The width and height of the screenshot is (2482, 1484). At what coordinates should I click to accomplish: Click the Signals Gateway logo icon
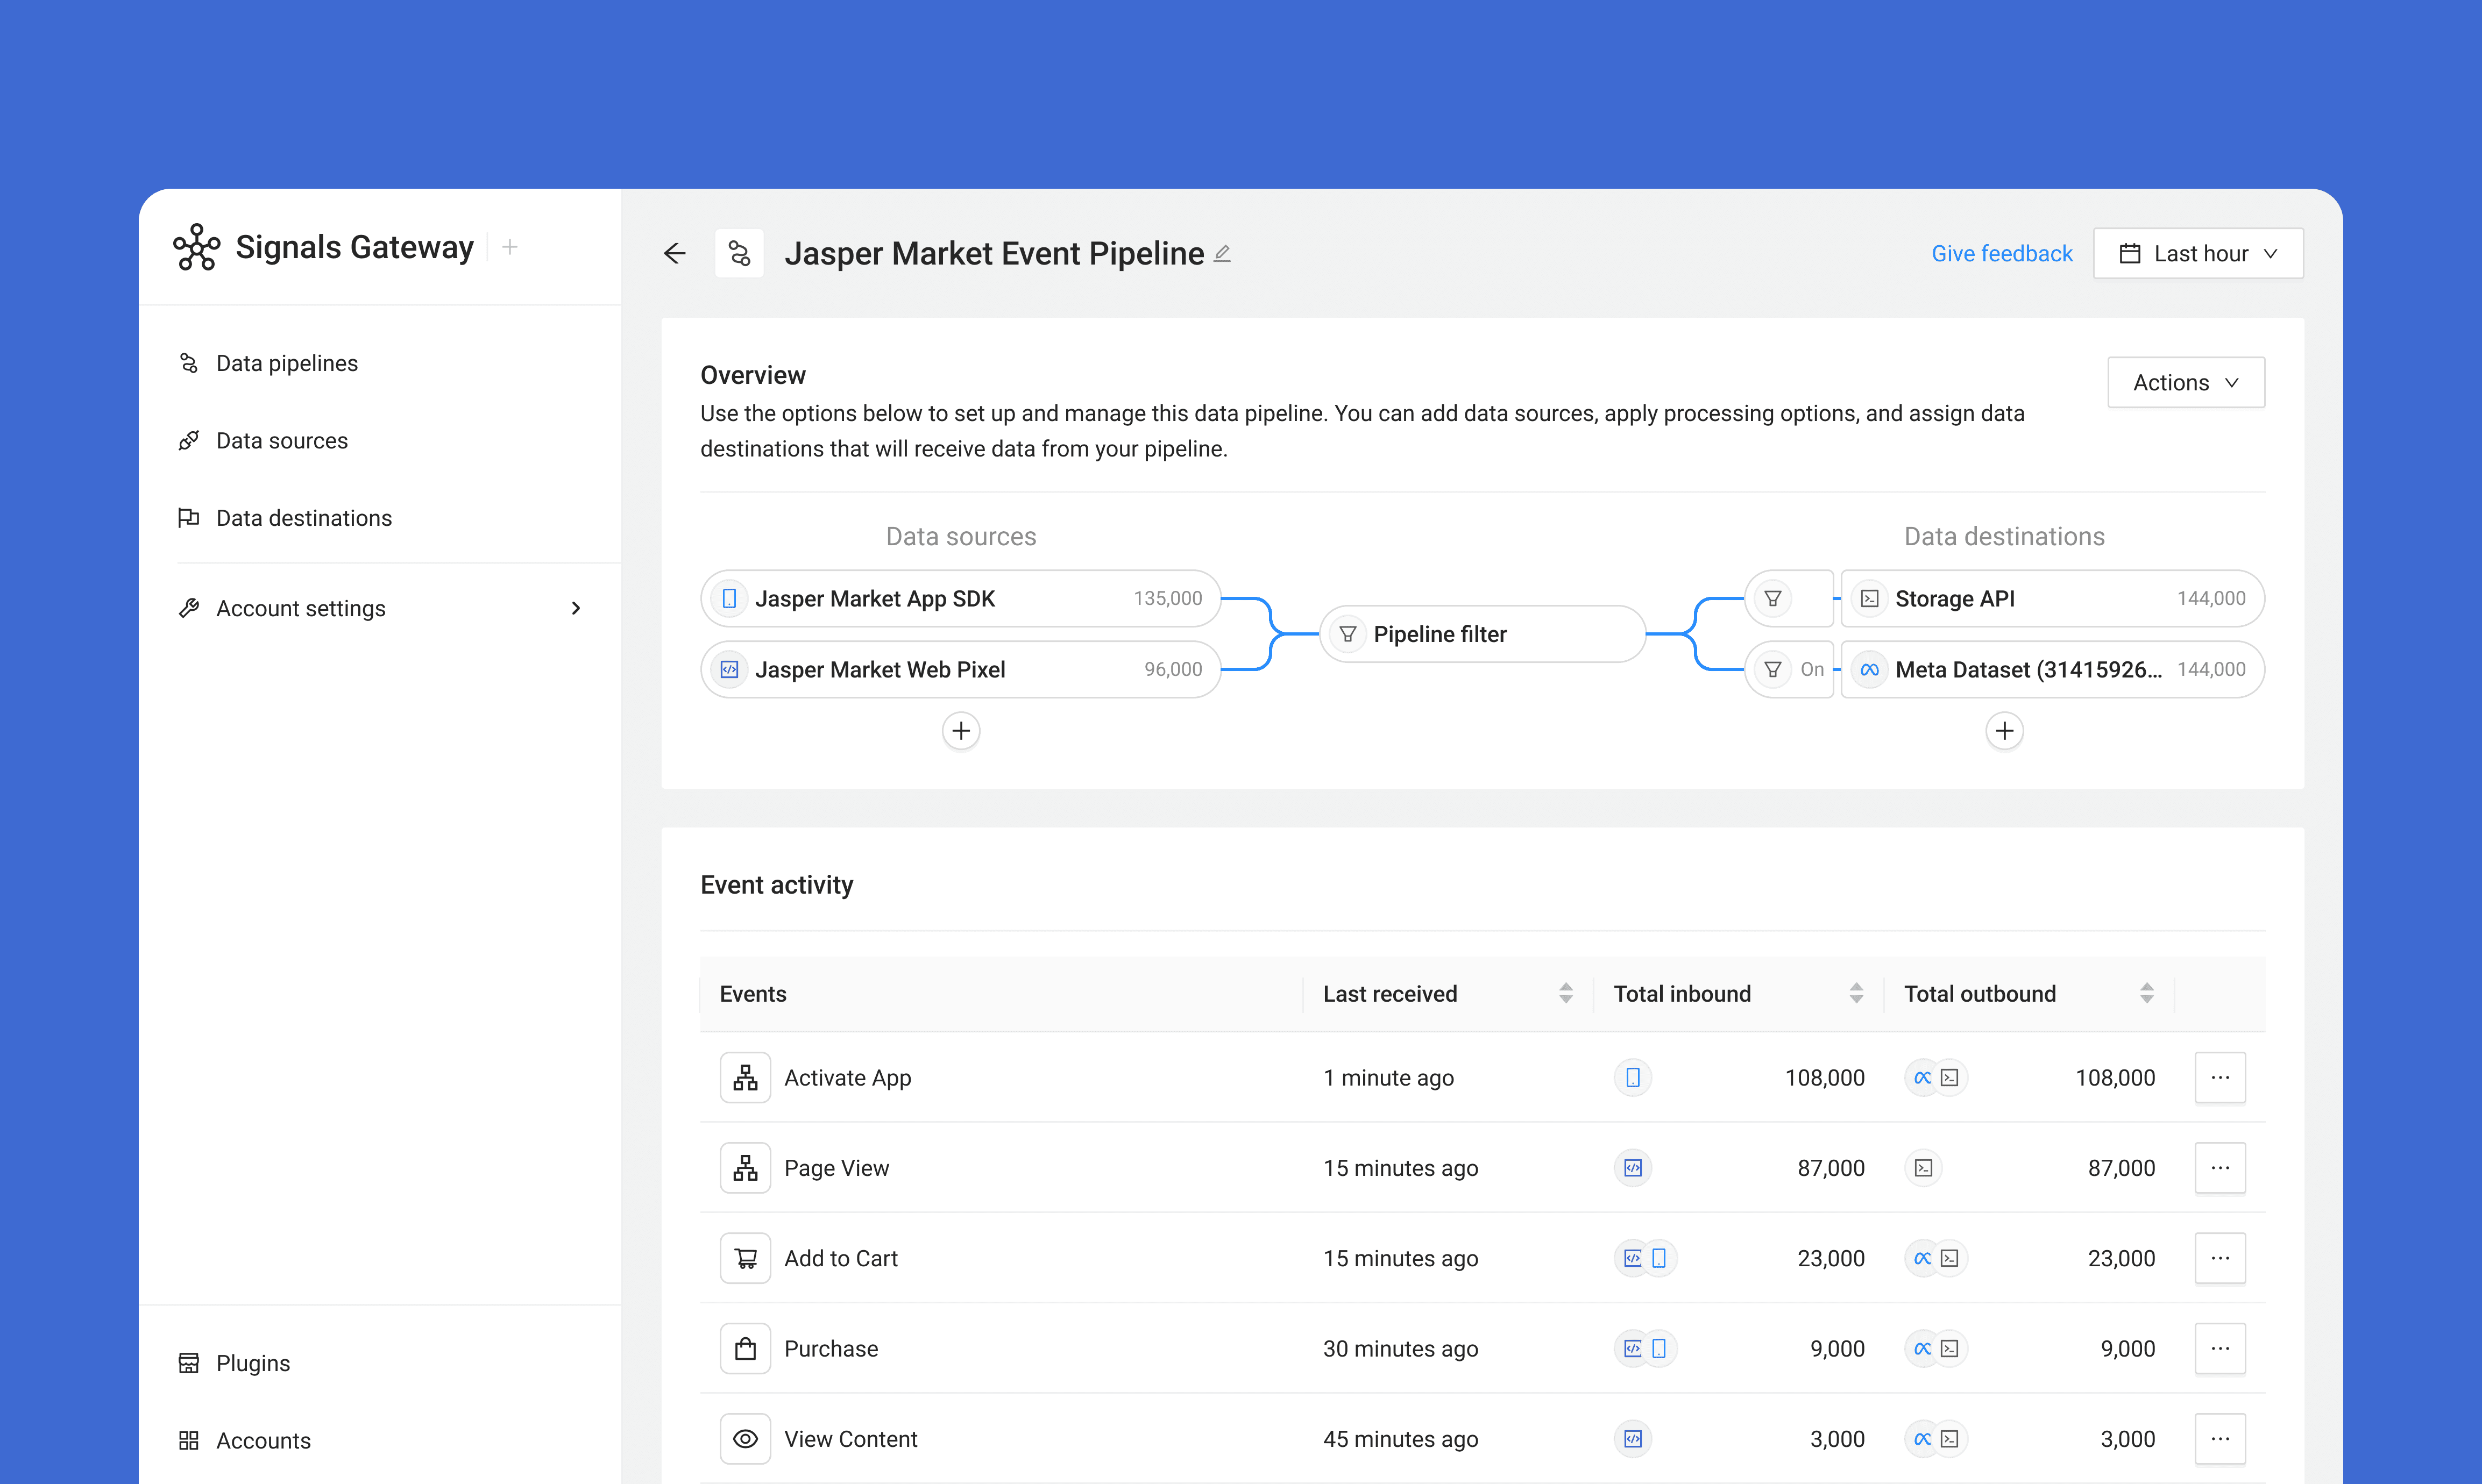pos(197,247)
